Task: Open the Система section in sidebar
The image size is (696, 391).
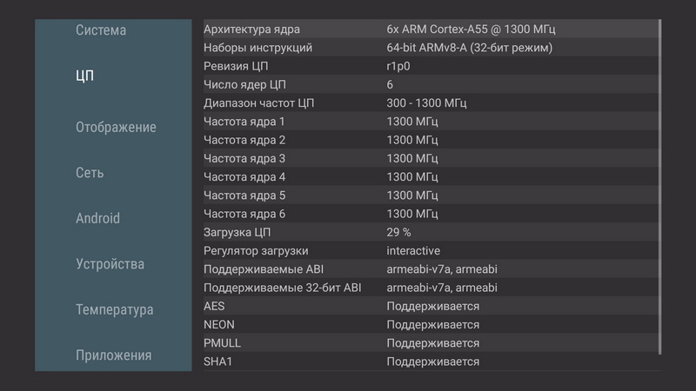Action: pyautogui.click(x=101, y=30)
